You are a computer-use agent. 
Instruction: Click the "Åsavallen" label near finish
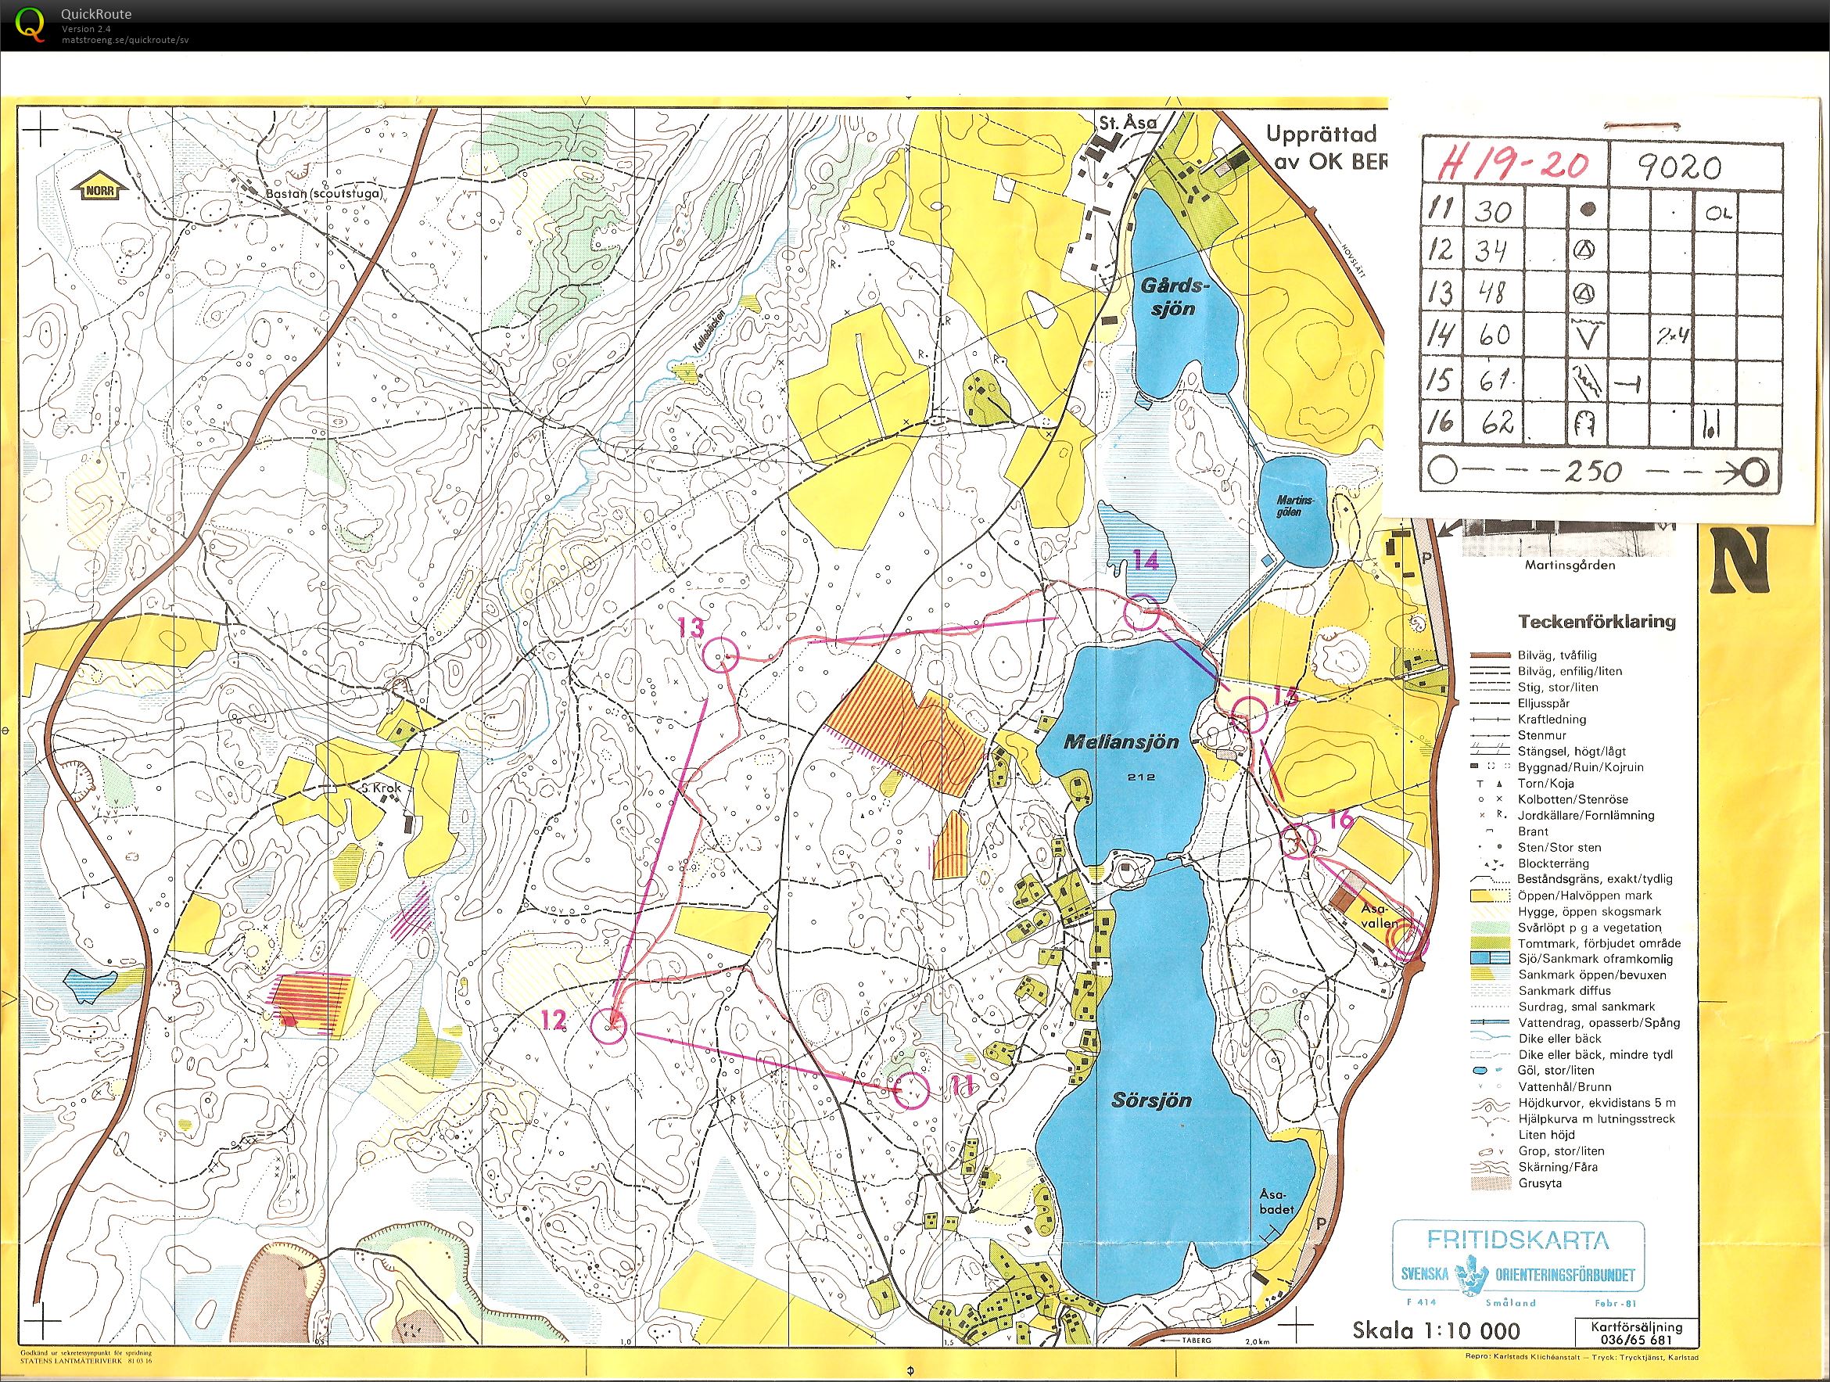[x=1381, y=915]
